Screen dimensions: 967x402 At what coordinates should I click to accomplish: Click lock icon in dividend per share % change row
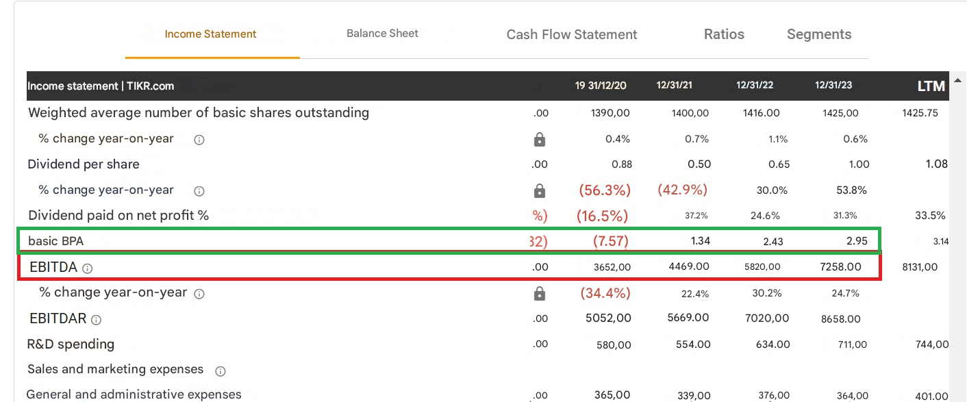540,190
